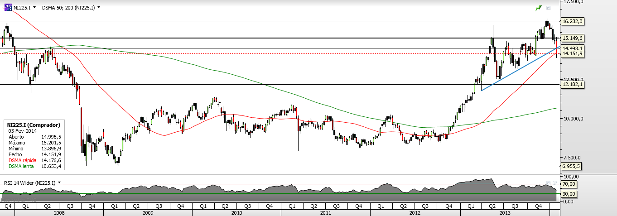This screenshot has width=617, height=216.
Task: Click the 7.500,0 price axis label
Action: tap(572, 158)
